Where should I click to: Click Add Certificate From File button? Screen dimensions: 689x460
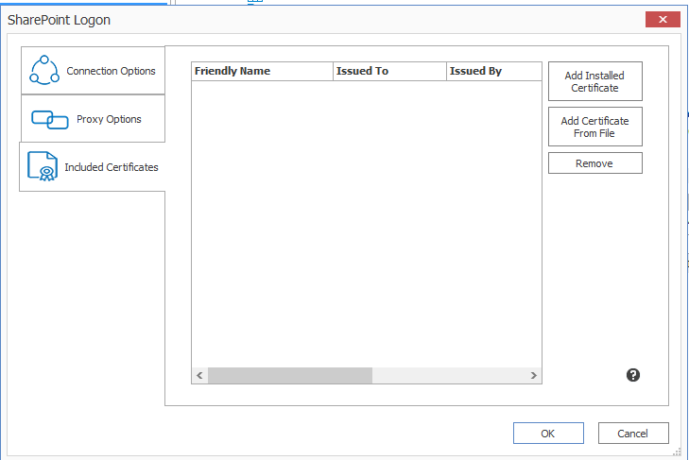pos(595,127)
